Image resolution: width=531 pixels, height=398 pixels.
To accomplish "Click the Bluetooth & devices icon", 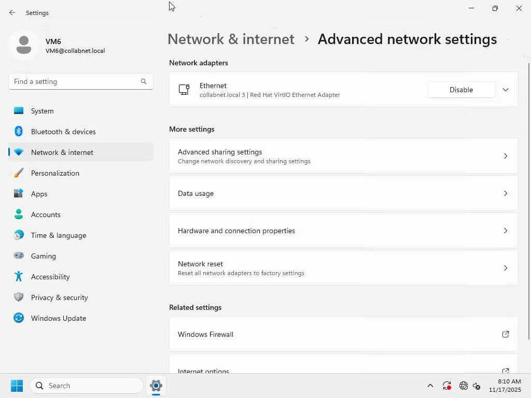I will point(19,132).
